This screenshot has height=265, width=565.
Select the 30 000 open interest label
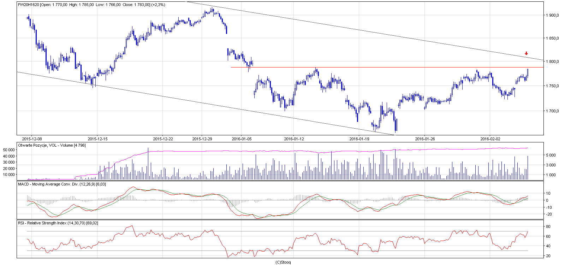click(x=9, y=162)
